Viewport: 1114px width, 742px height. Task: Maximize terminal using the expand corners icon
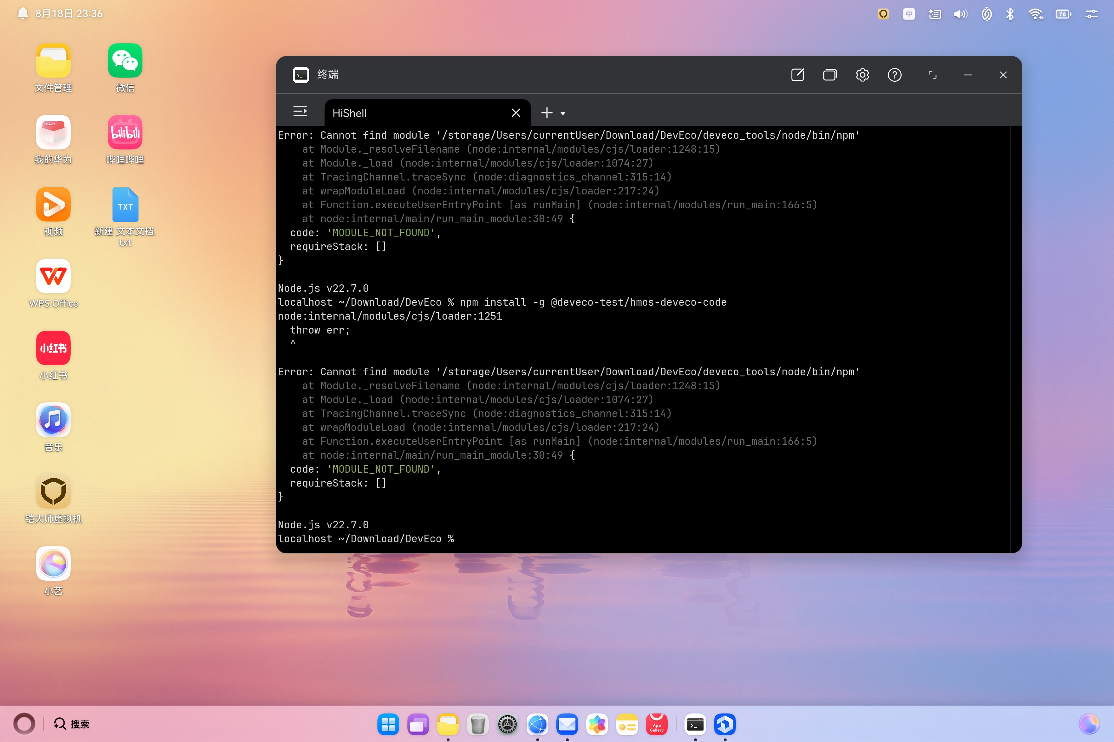coord(932,75)
